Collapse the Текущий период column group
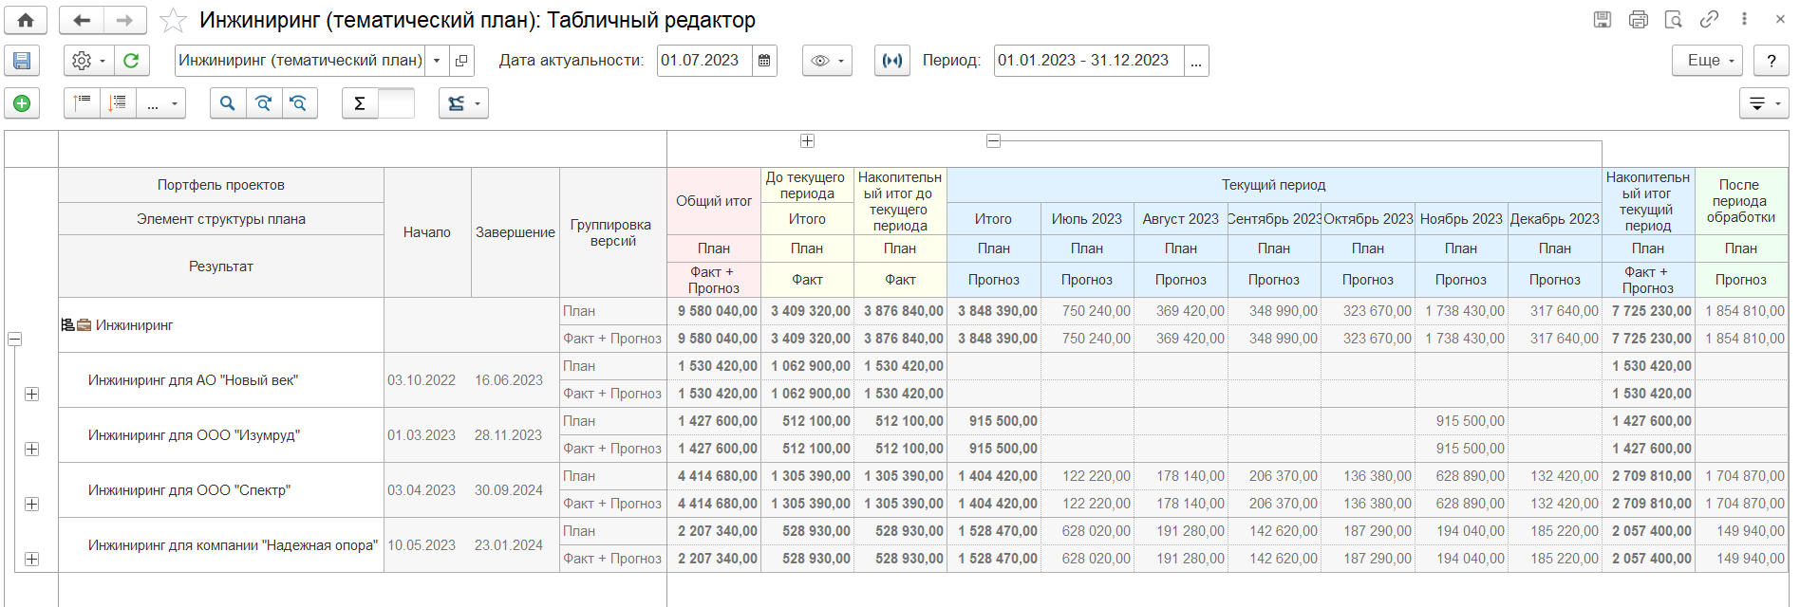The height and width of the screenshot is (607, 1800). coord(993,141)
